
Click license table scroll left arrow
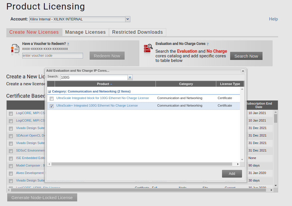point(9,190)
